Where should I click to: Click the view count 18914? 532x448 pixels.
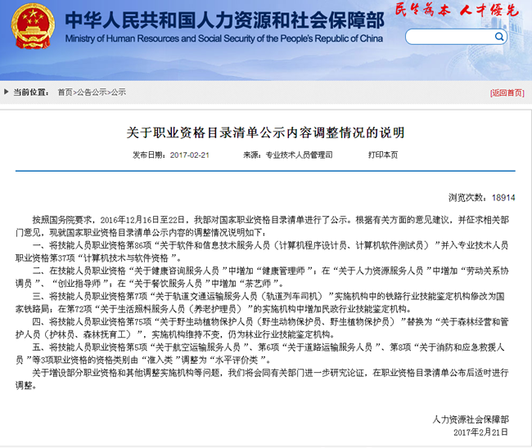coord(503,198)
